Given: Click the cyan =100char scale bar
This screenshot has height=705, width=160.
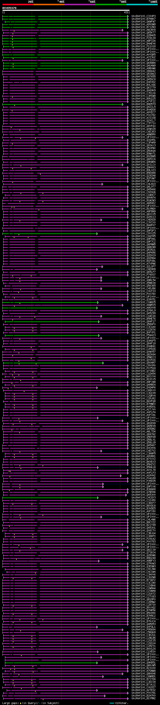Looking at the screenshot, I should [x=111, y=703].
